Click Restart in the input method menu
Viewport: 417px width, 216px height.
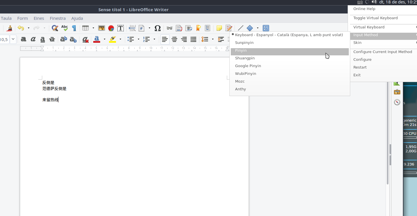click(x=360, y=67)
